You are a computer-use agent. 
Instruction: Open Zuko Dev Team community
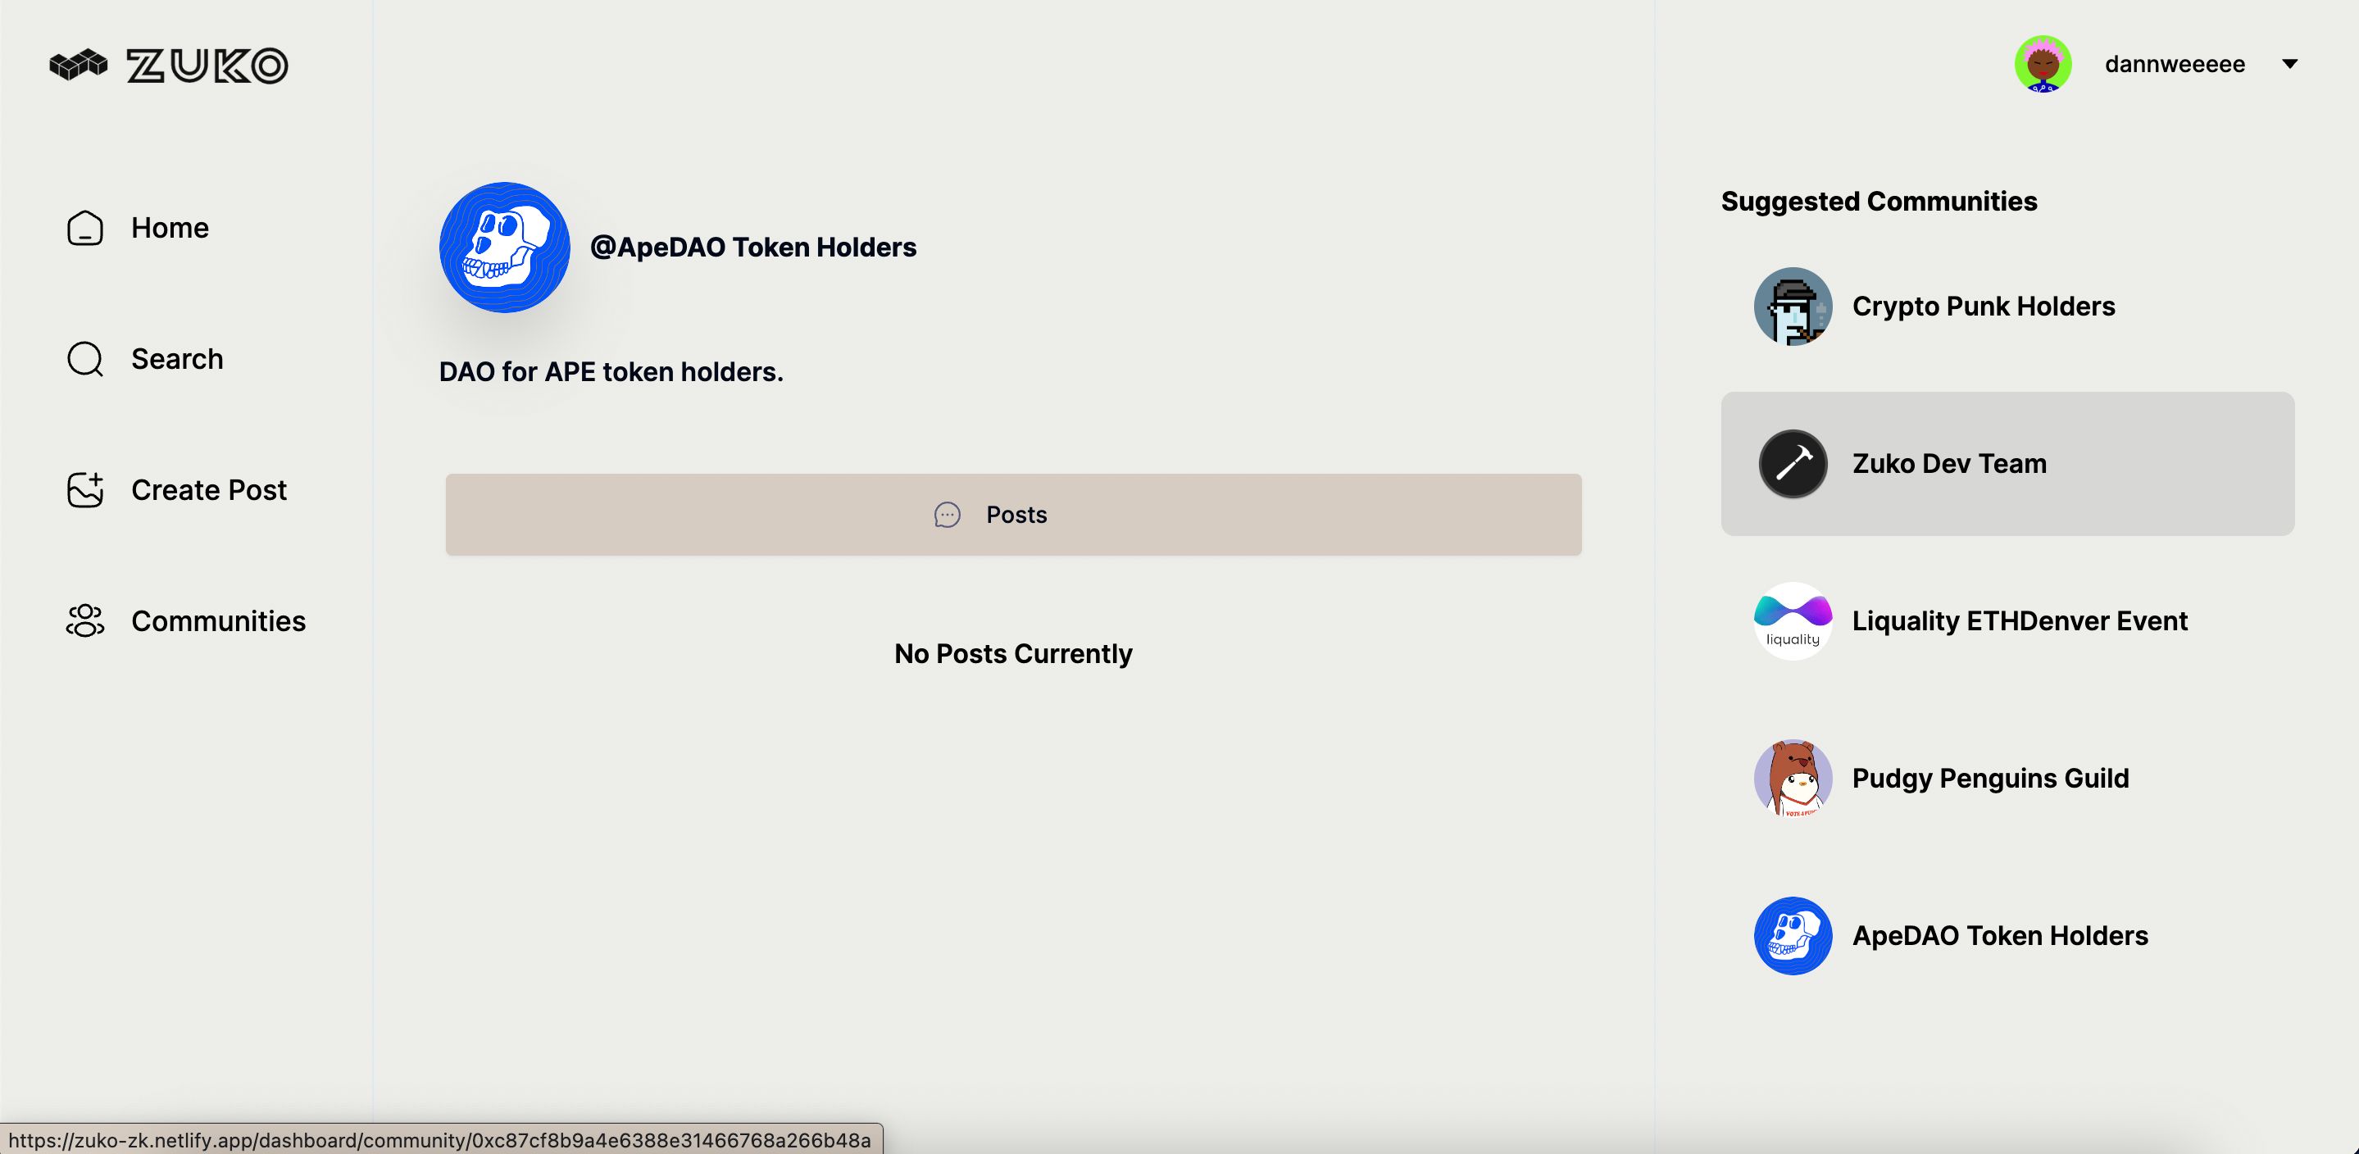click(2008, 463)
